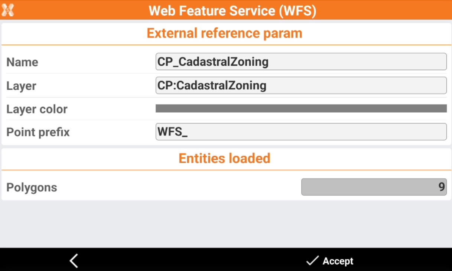Click the Web Feature Service (WFS) title
This screenshot has width=452, height=271.
tap(232, 10)
